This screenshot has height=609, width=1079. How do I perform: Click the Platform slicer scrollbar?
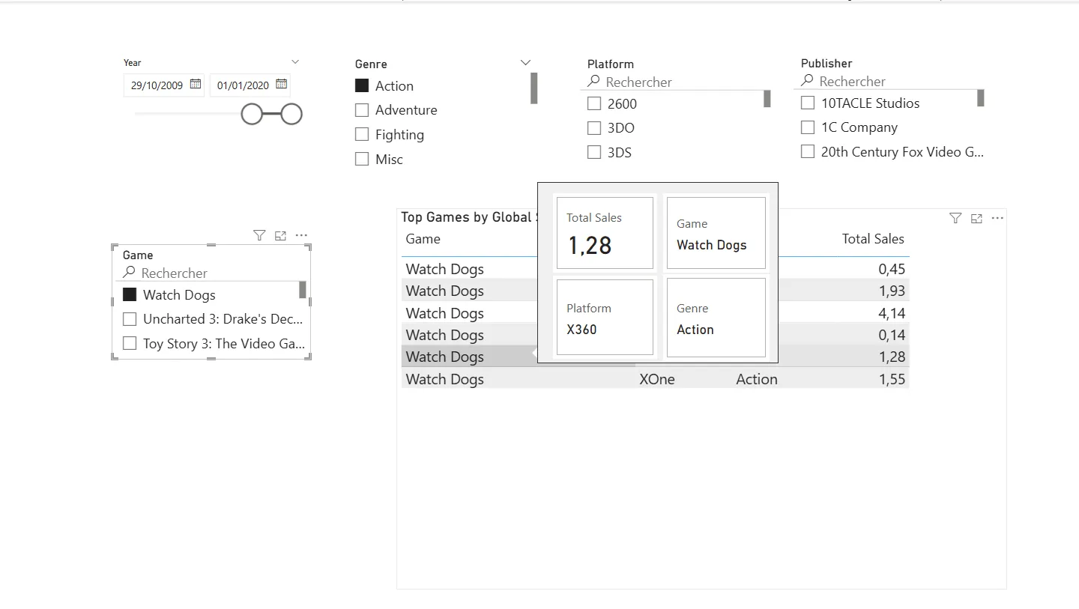[x=767, y=98]
